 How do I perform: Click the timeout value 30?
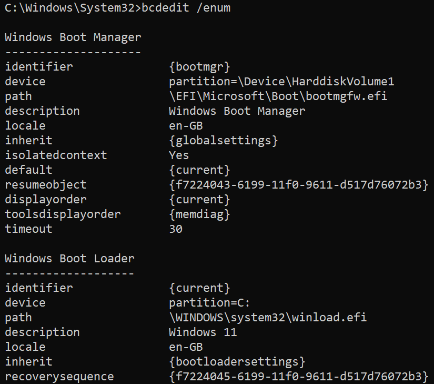(176, 229)
